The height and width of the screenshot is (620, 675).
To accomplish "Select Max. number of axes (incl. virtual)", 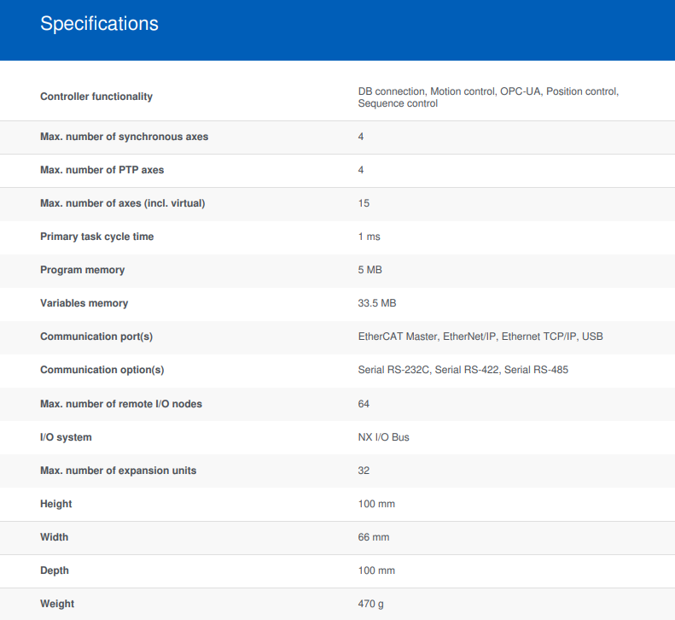I will (x=123, y=203).
